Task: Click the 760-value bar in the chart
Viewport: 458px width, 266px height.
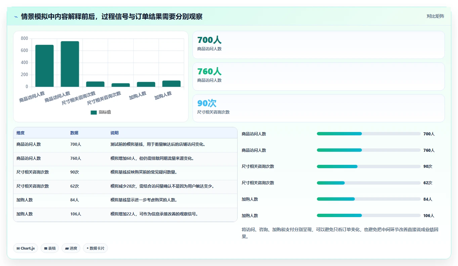Action: [70, 64]
